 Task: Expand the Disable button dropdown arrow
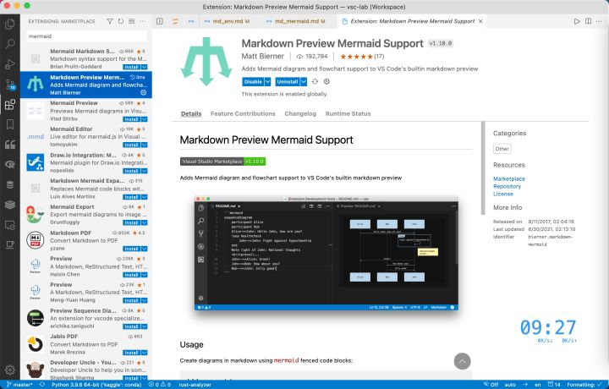click(267, 81)
